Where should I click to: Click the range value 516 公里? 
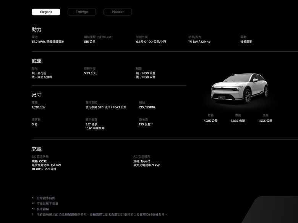click(x=90, y=41)
